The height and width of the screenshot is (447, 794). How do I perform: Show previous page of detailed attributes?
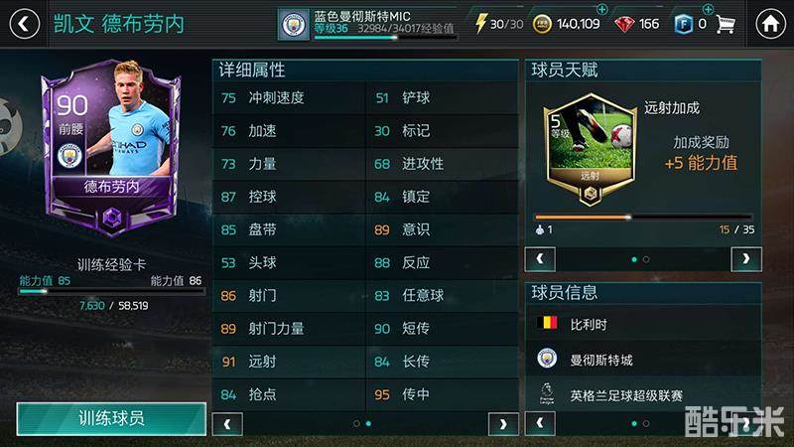click(x=227, y=424)
